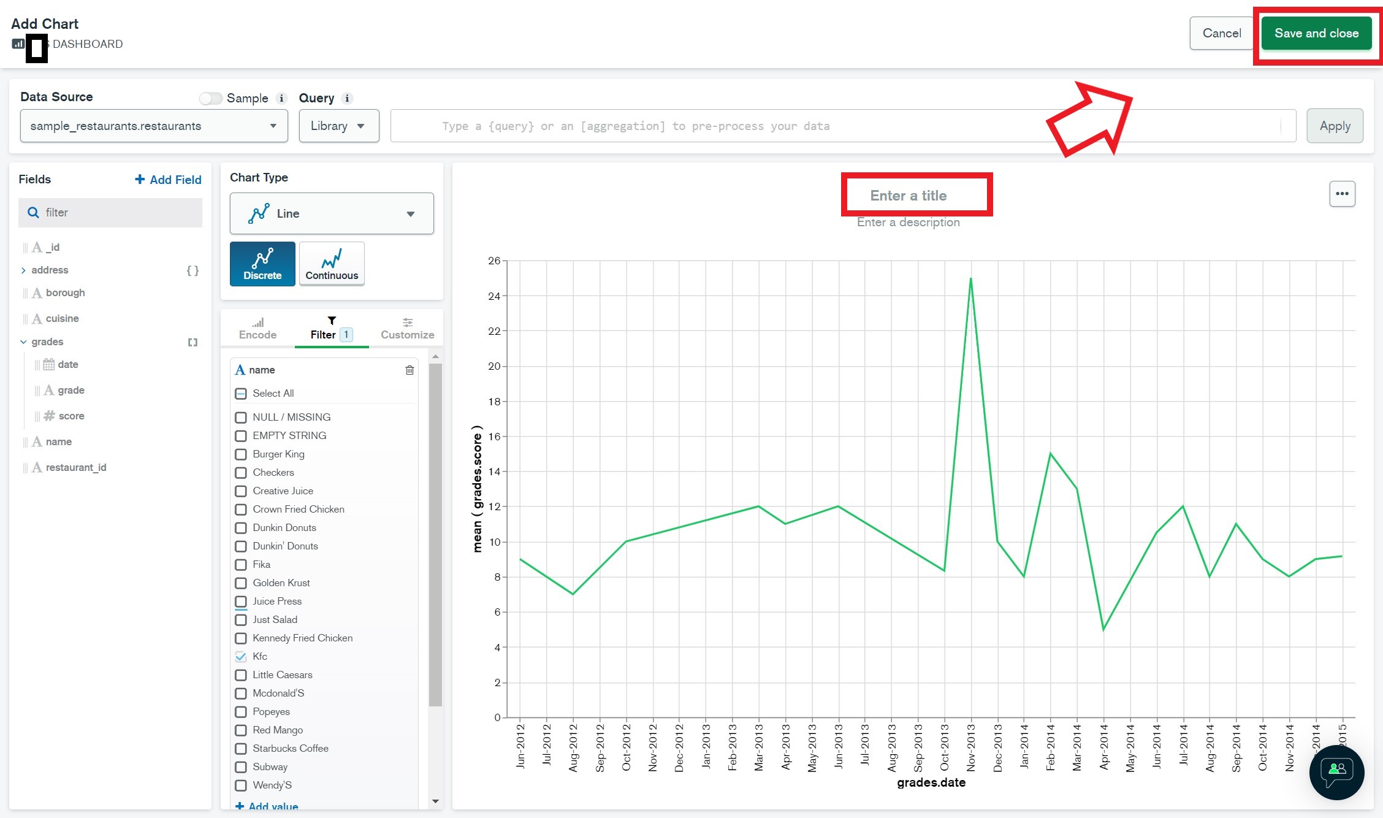Click the trash icon to delete name filter

410,370
